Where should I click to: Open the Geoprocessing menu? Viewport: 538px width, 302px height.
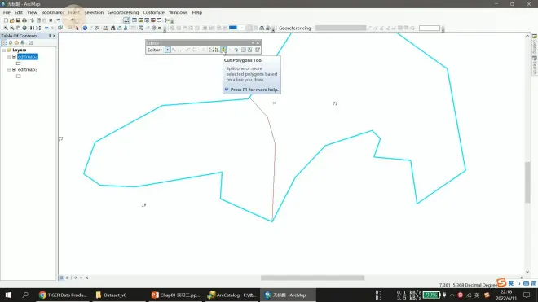[123, 12]
